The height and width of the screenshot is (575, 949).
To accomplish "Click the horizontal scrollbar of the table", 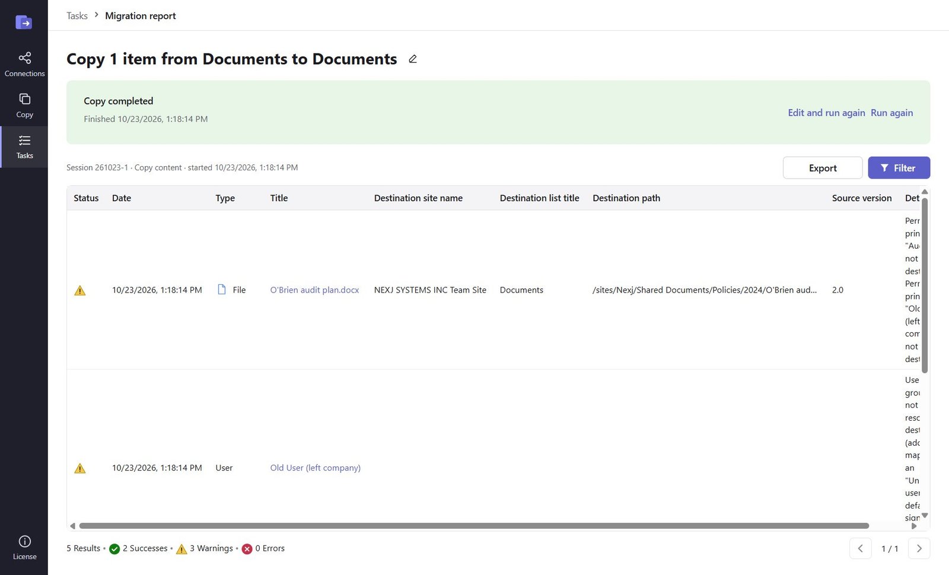I will tap(474, 526).
